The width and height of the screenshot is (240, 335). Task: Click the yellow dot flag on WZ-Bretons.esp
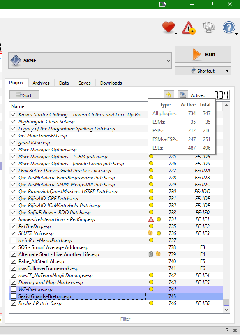click(x=151, y=289)
